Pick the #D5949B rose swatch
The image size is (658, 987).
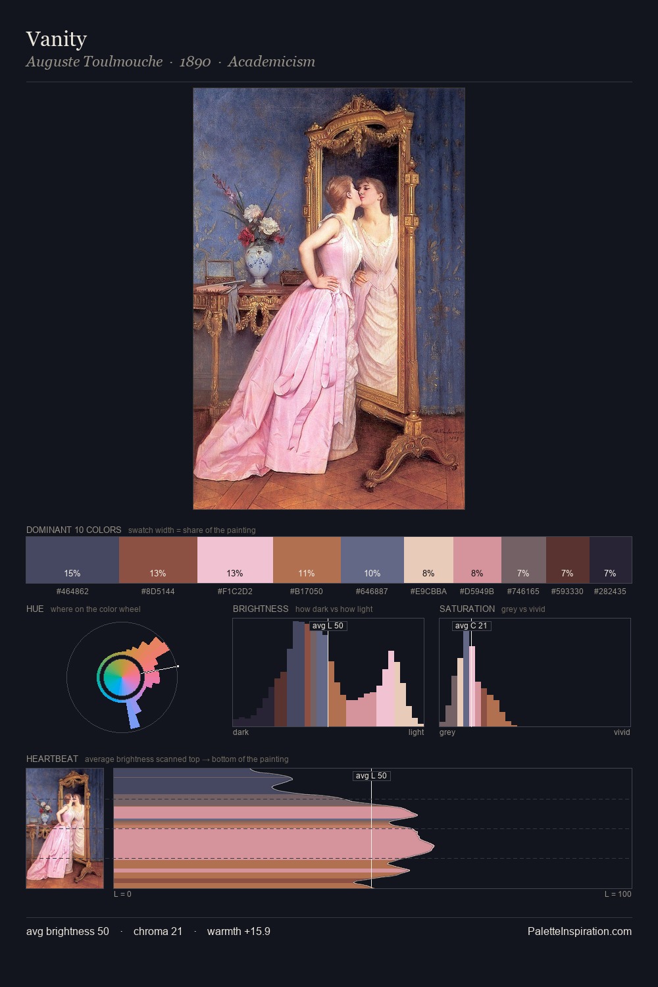(477, 560)
